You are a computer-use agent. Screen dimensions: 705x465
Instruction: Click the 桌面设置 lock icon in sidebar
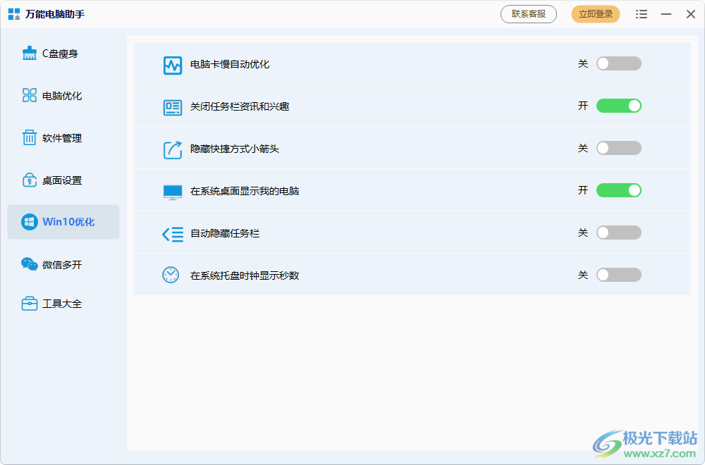coord(29,180)
